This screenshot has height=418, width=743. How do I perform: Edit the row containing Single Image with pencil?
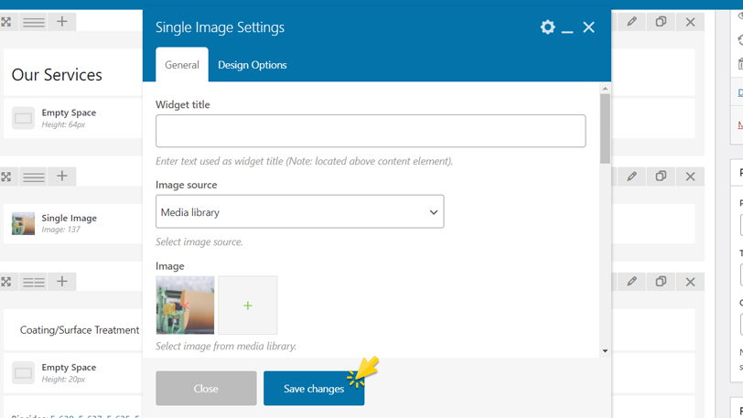pyautogui.click(x=631, y=177)
